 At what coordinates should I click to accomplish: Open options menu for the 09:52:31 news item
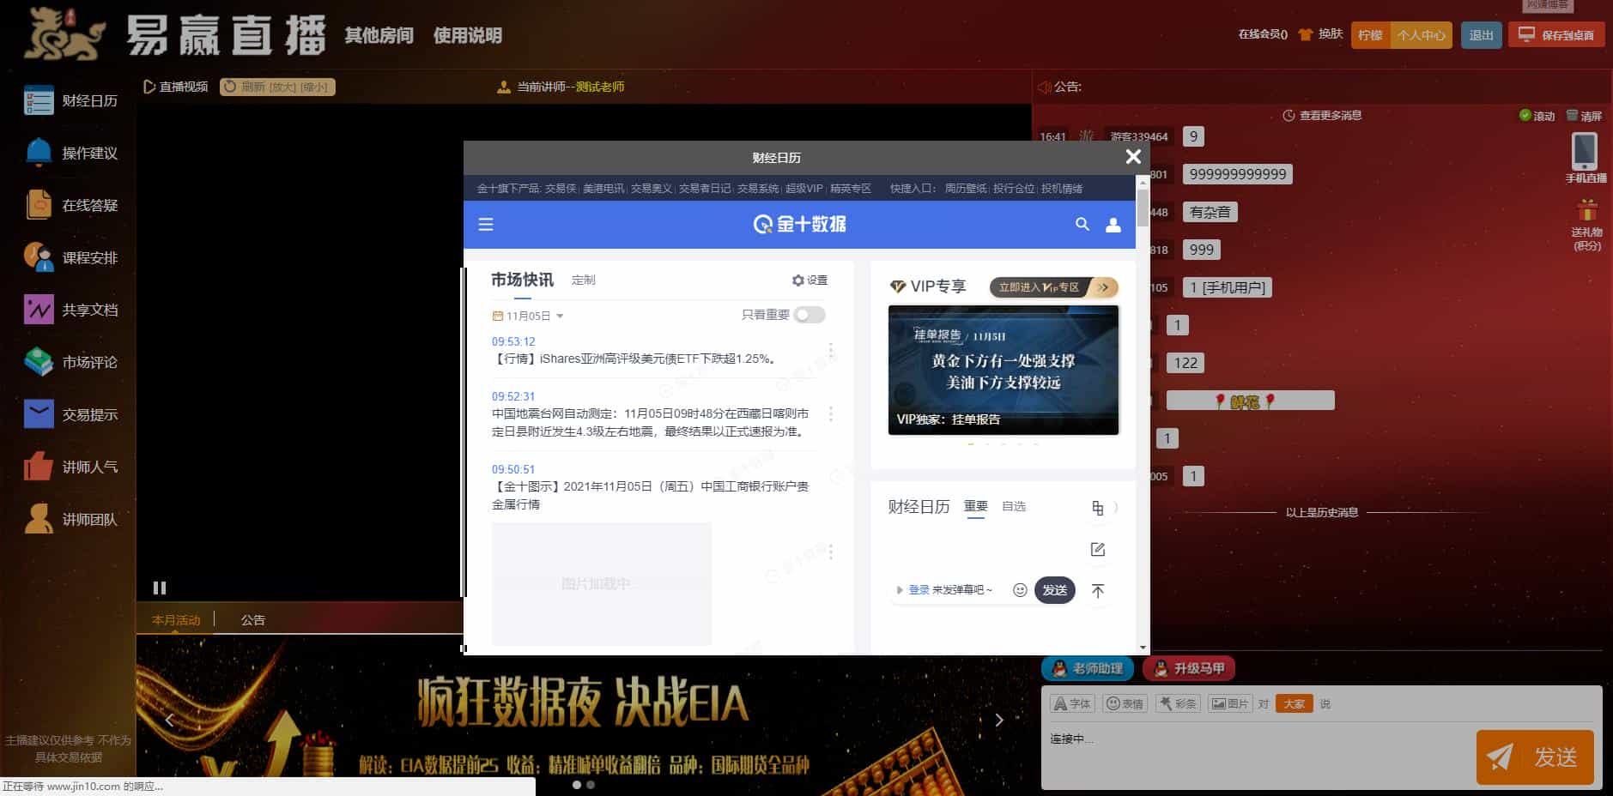(830, 413)
